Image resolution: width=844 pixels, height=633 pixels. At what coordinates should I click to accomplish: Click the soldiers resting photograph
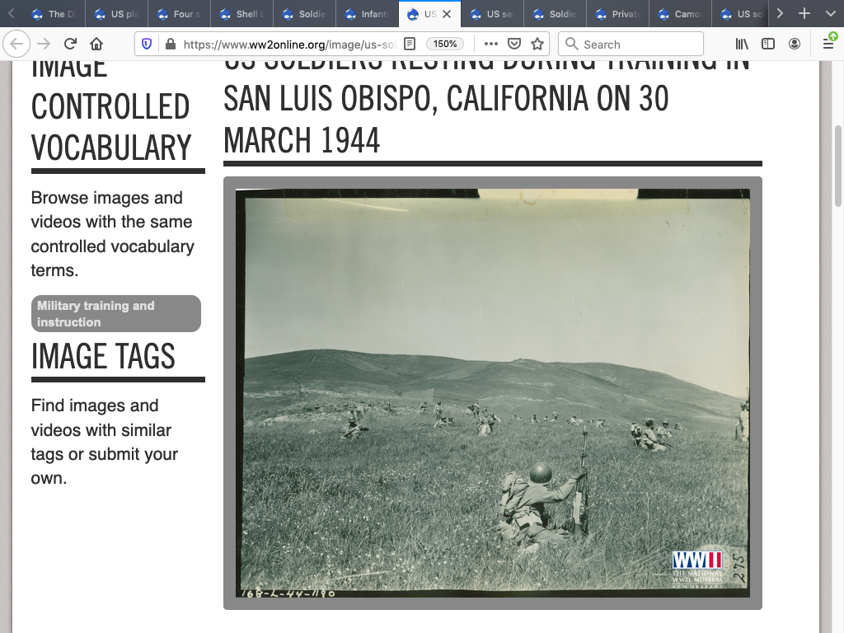click(x=492, y=392)
